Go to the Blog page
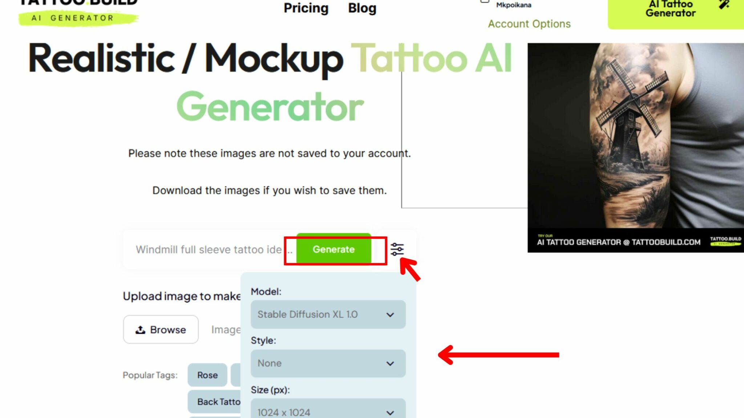 pos(362,8)
